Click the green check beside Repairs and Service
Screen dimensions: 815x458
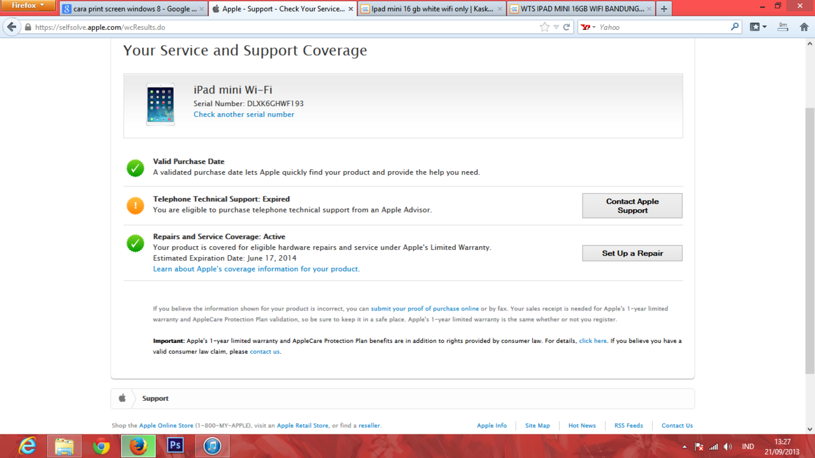click(x=135, y=243)
